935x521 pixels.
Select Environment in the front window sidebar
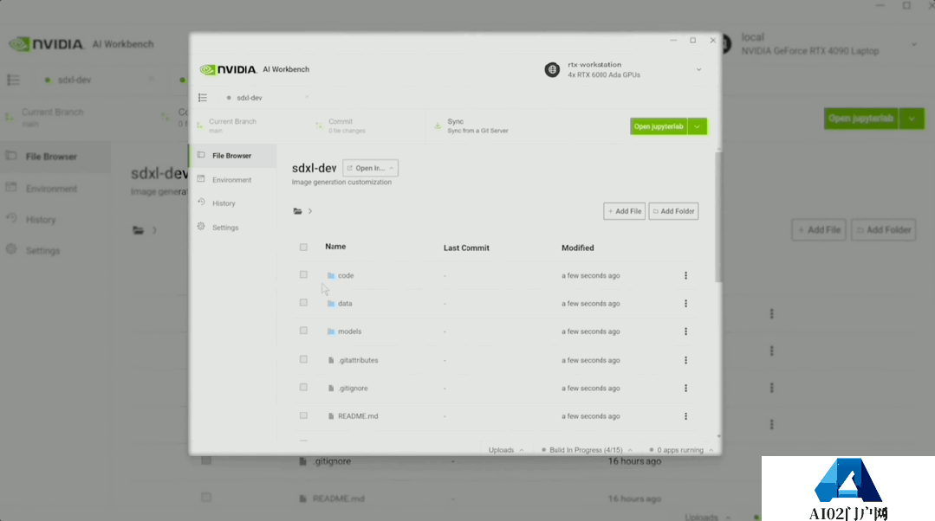tap(232, 180)
